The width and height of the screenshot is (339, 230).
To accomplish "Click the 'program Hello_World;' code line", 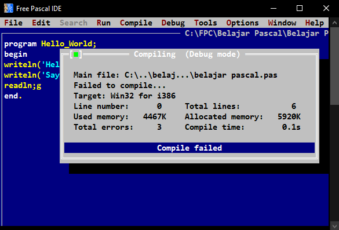I will pos(50,44).
